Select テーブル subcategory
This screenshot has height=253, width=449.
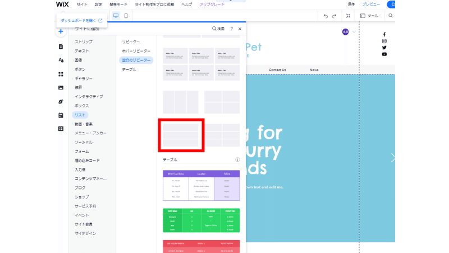tap(129, 69)
